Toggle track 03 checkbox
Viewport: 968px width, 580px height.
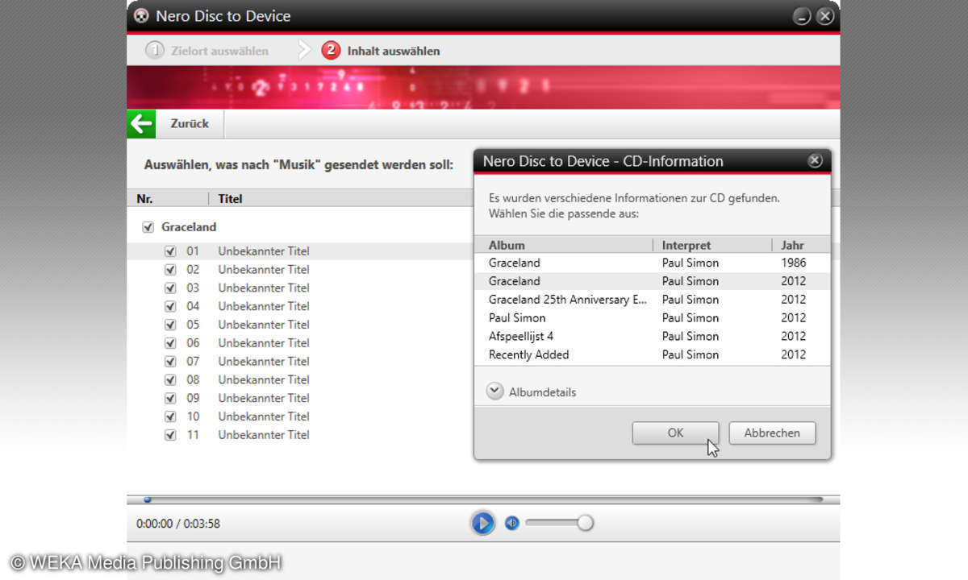170,288
